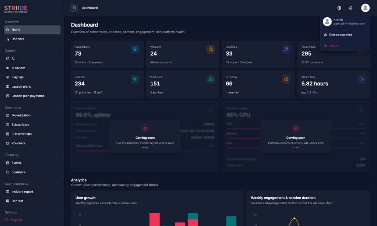Click the sparkle icon in CPU Coming soon
Screen dimensions: 377x226
tap(296, 128)
